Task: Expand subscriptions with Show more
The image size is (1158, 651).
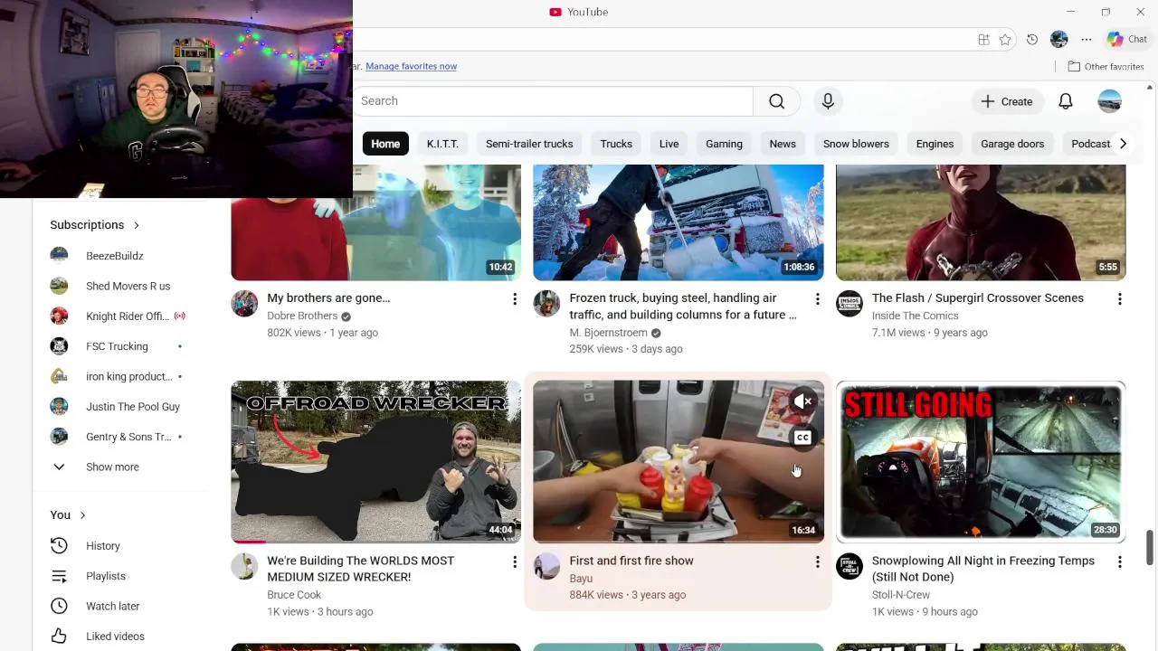Action: pyautogui.click(x=114, y=467)
